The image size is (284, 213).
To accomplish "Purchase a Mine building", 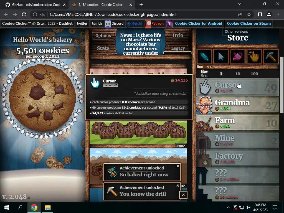I will (238, 140).
